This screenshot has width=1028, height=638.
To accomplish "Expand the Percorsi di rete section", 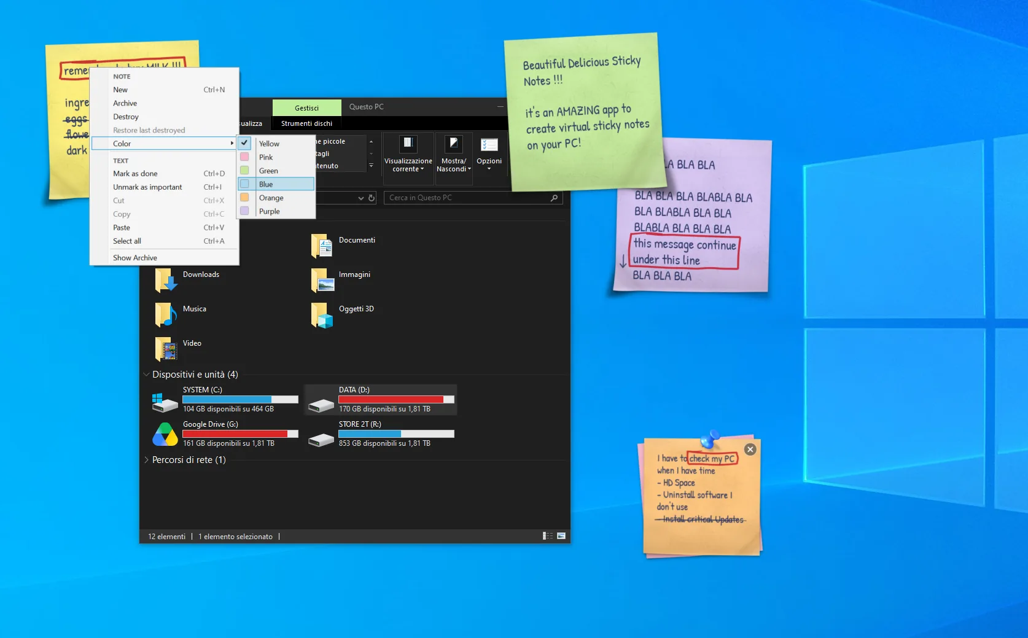I will [x=146, y=460].
